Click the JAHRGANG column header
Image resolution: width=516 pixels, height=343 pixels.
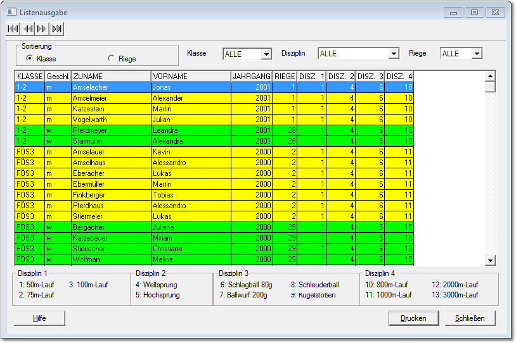click(x=252, y=77)
